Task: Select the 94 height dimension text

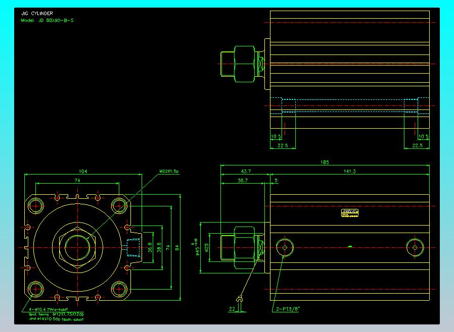Action: click(x=177, y=248)
